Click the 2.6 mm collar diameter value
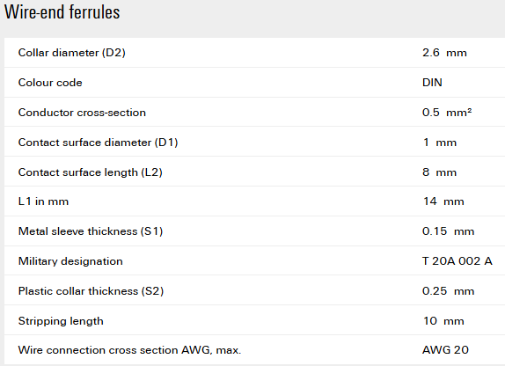Screen dimensions: 505x366 pos(444,53)
